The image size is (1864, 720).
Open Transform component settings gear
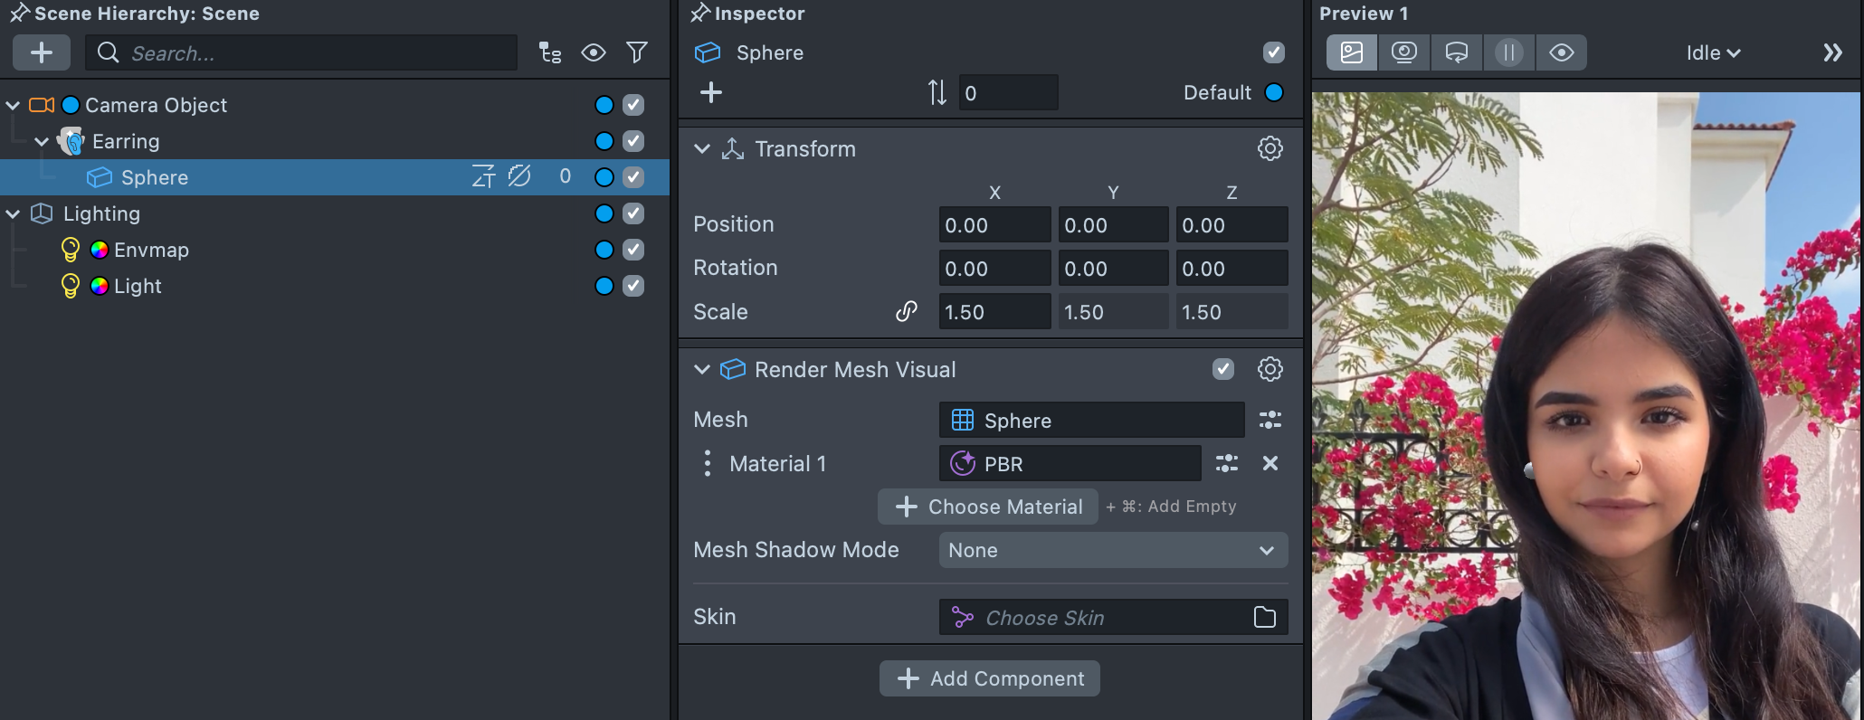1270,148
